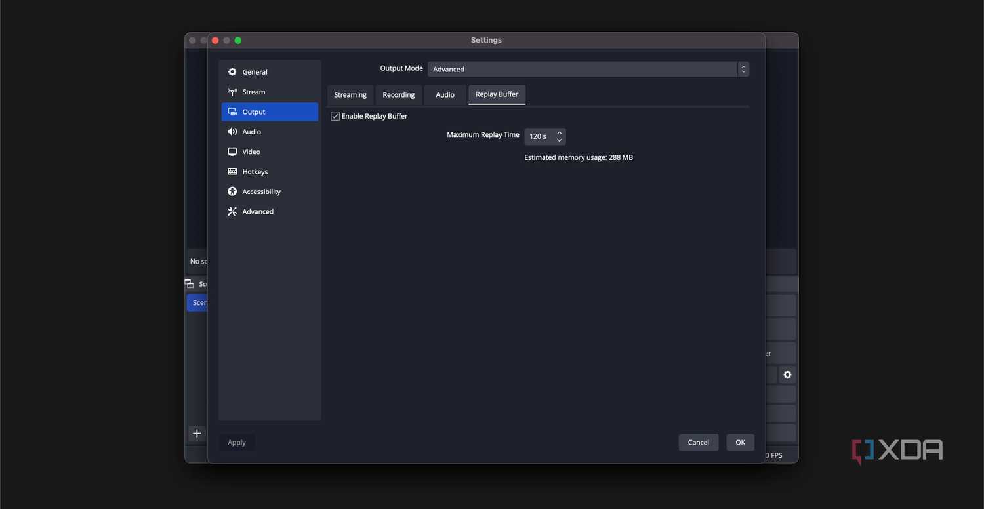Screen dimensions: 984x509
Task: Open Hotkeys keyboard icon
Action: pyautogui.click(x=232, y=172)
